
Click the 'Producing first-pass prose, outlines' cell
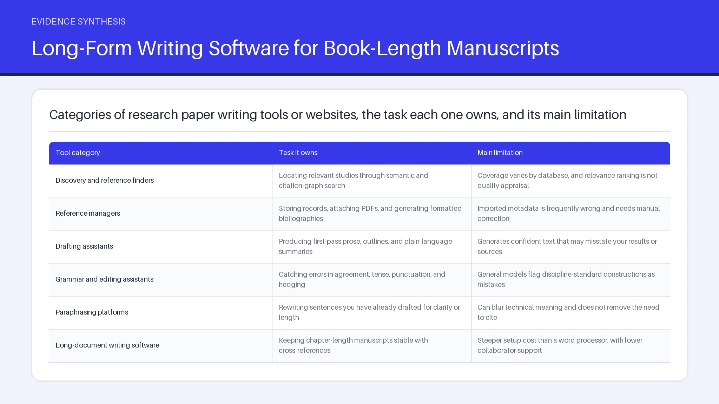pyautogui.click(x=372, y=247)
